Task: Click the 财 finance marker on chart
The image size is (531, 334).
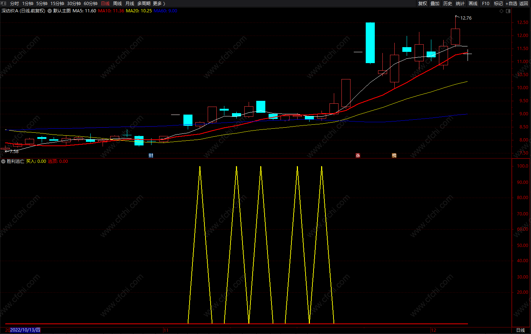Action: tap(151, 155)
